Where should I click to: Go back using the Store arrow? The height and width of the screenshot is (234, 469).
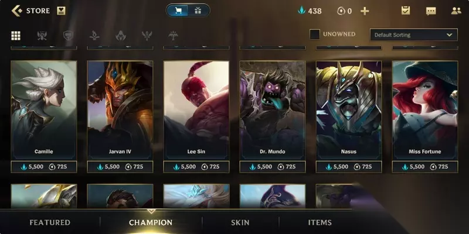point(17,11)
